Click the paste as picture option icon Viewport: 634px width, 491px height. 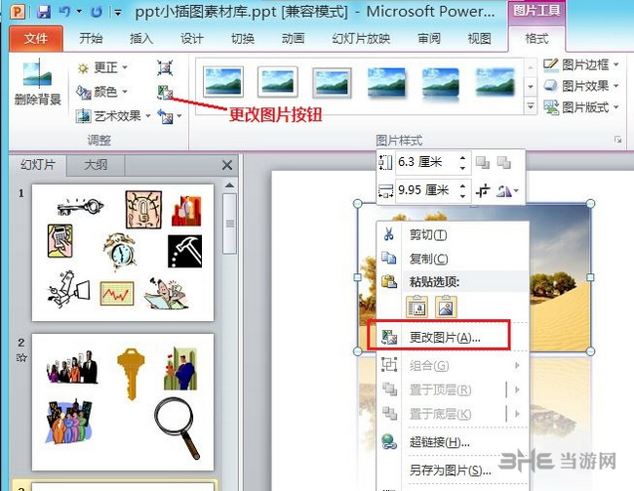[446, 307]
